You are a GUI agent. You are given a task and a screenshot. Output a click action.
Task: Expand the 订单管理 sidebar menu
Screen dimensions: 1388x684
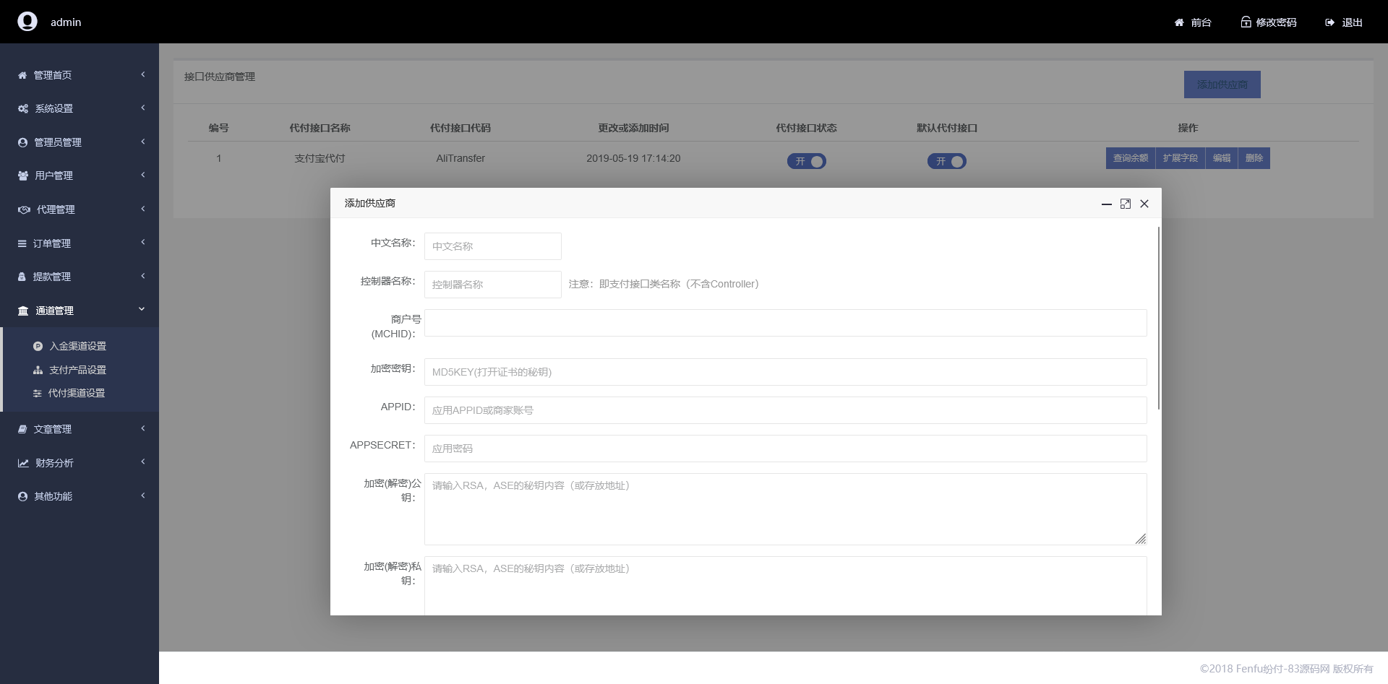tap(80, 243)
